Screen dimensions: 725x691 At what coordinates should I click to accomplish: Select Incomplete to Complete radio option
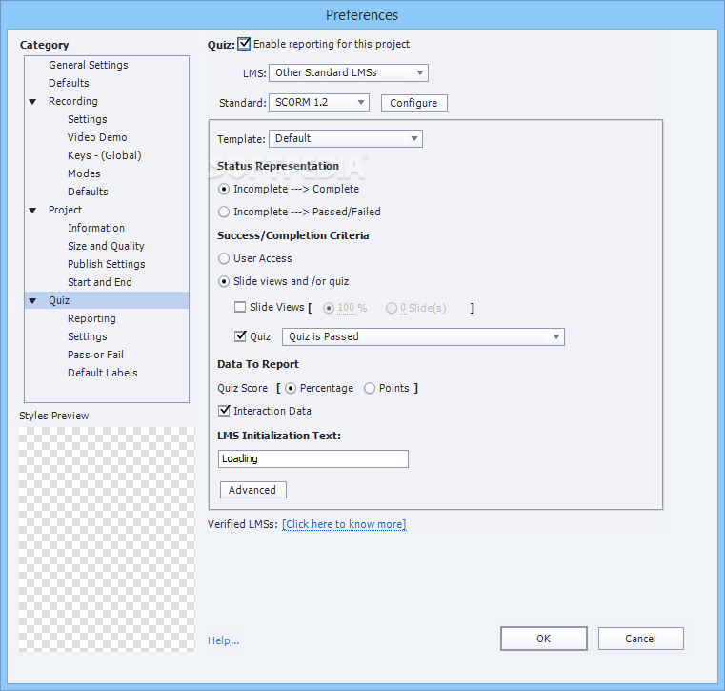click(x=224, y=189)
